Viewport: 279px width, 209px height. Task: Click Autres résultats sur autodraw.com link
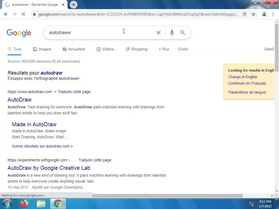[x=42, y=146]
